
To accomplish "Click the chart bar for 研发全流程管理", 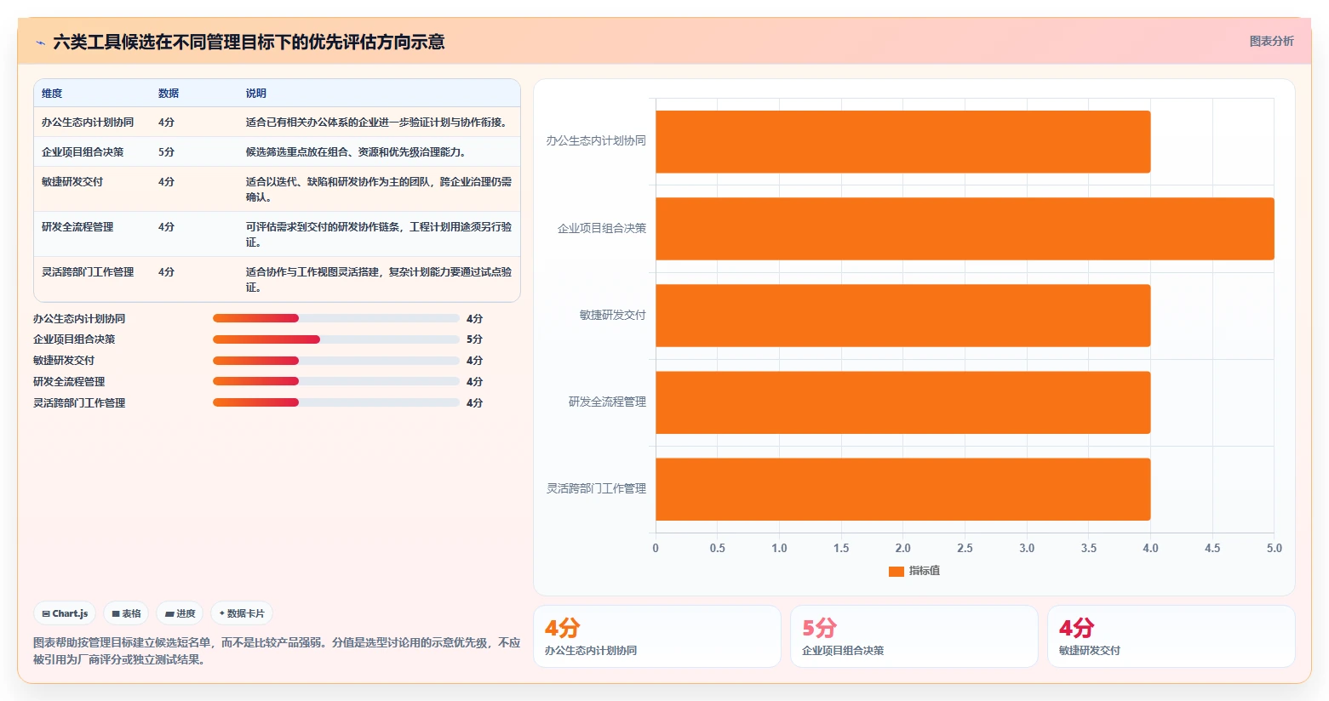I will coord(903,402).
